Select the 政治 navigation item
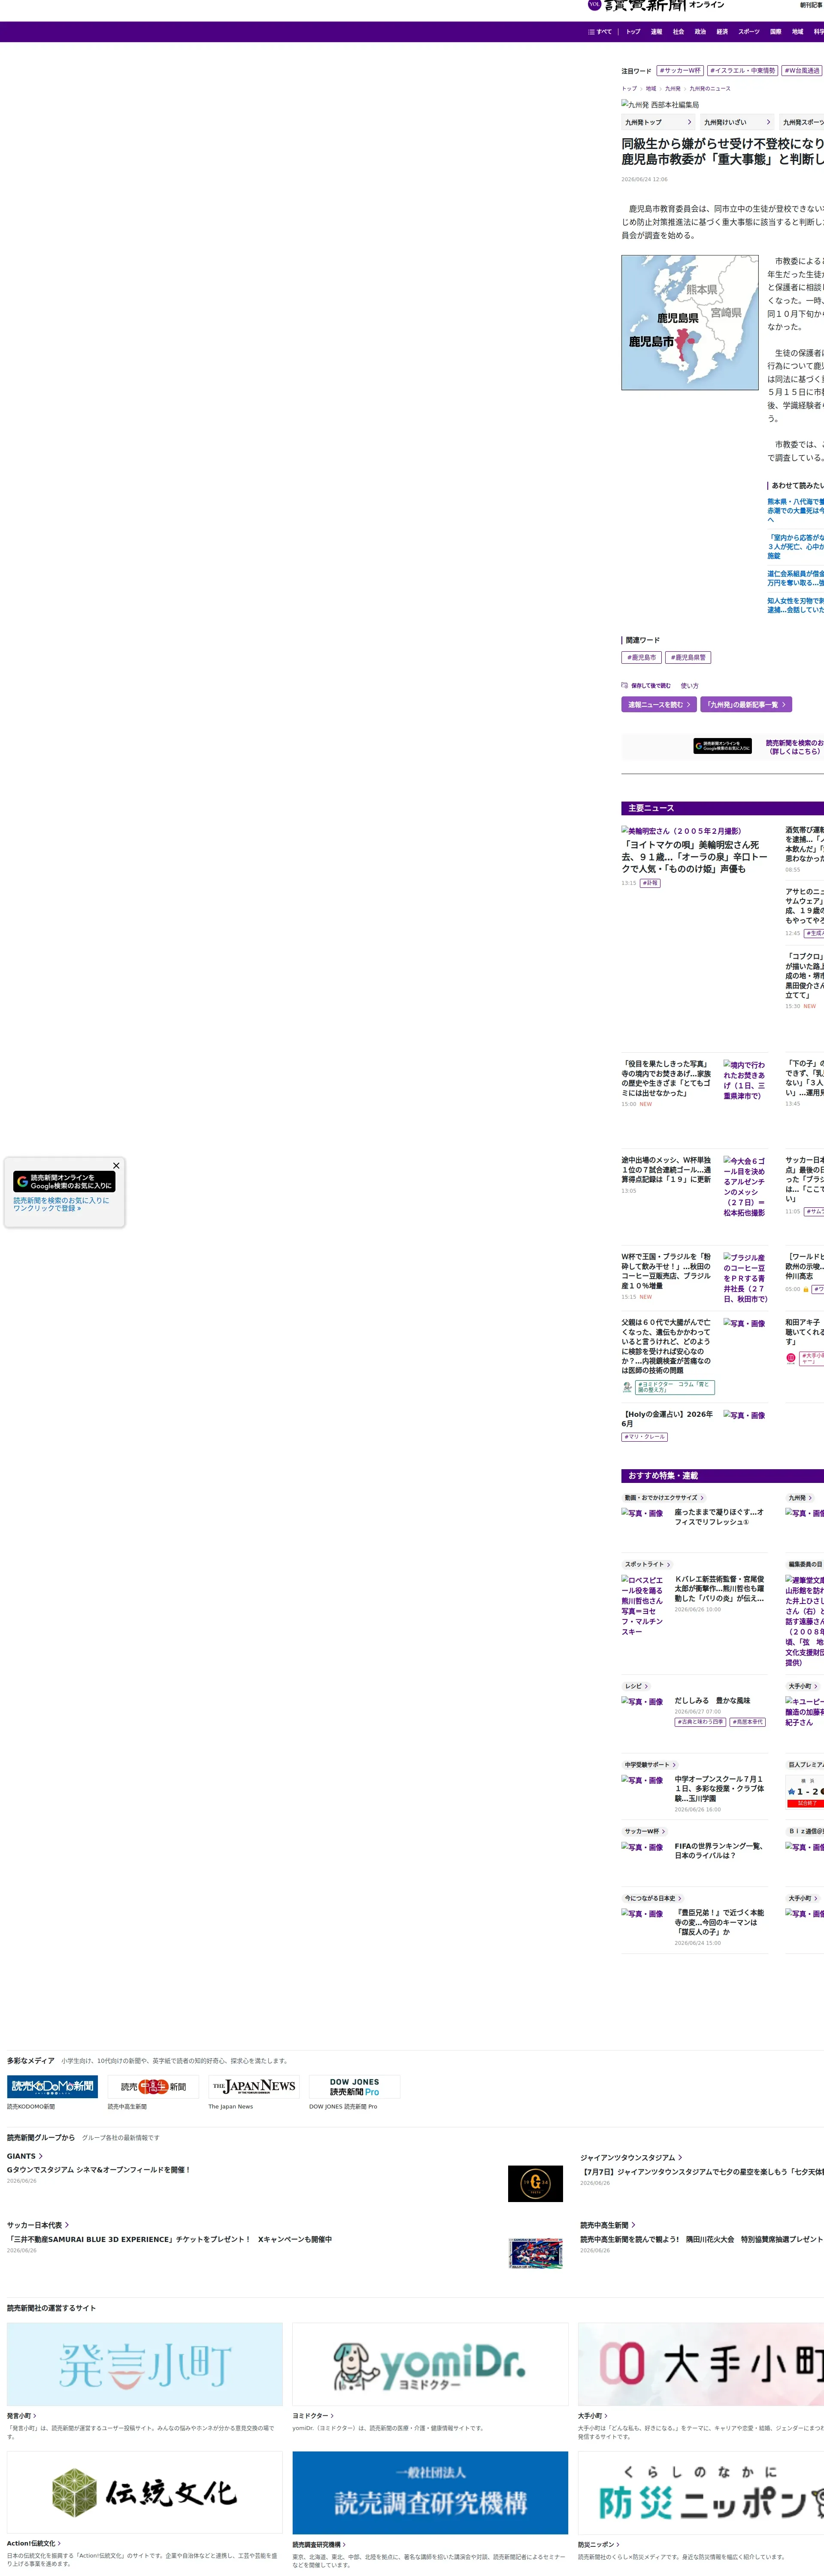This screenshot has width=824, height=2576. click(x=700, y=32)
